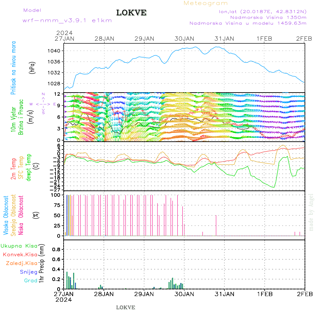Click the "2FEB" label on the bottom date axis

point(305,294)
